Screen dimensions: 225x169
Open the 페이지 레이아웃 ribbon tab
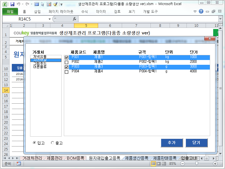[x=61, y=12]
